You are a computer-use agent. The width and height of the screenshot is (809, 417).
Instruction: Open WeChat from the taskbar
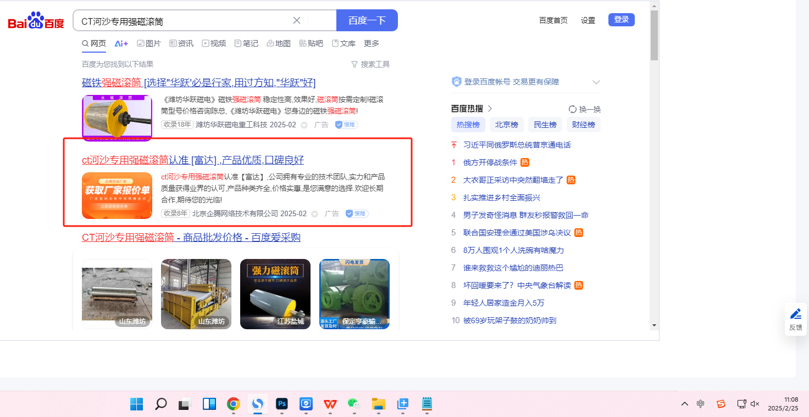[x=353, y=404]
